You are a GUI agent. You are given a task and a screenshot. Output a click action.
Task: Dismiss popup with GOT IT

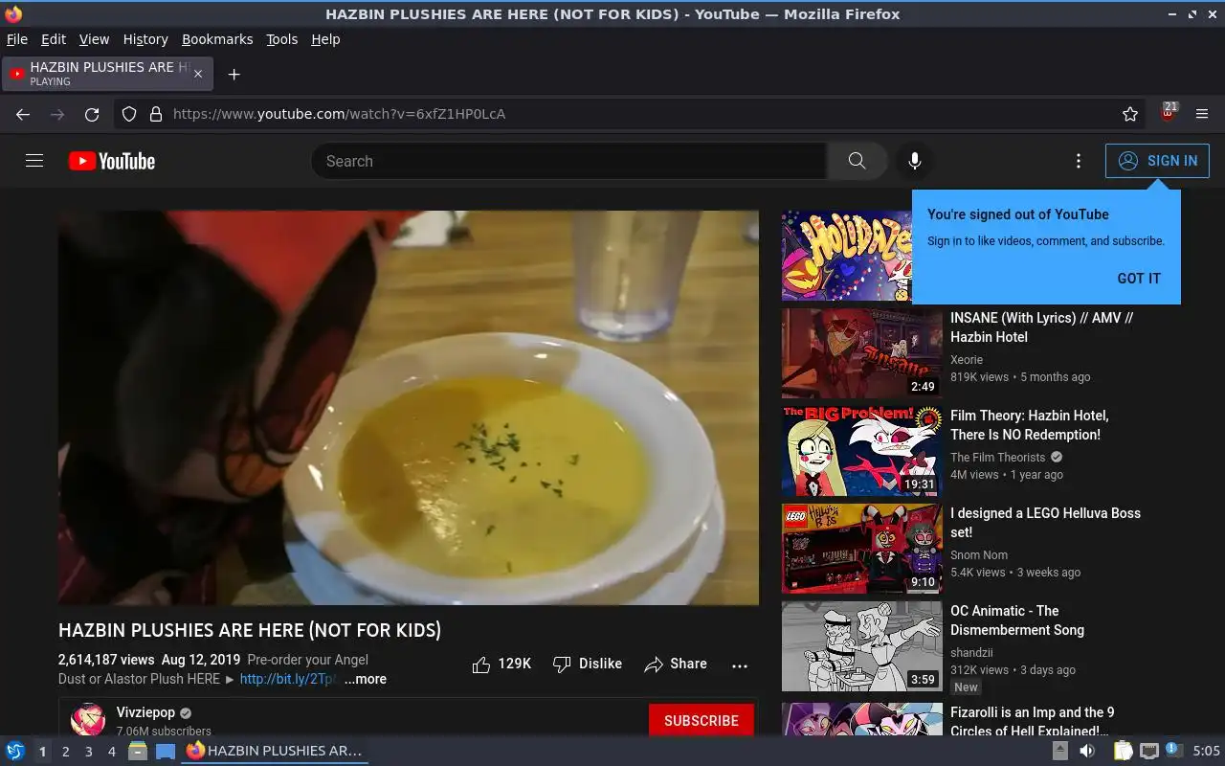1139,279
